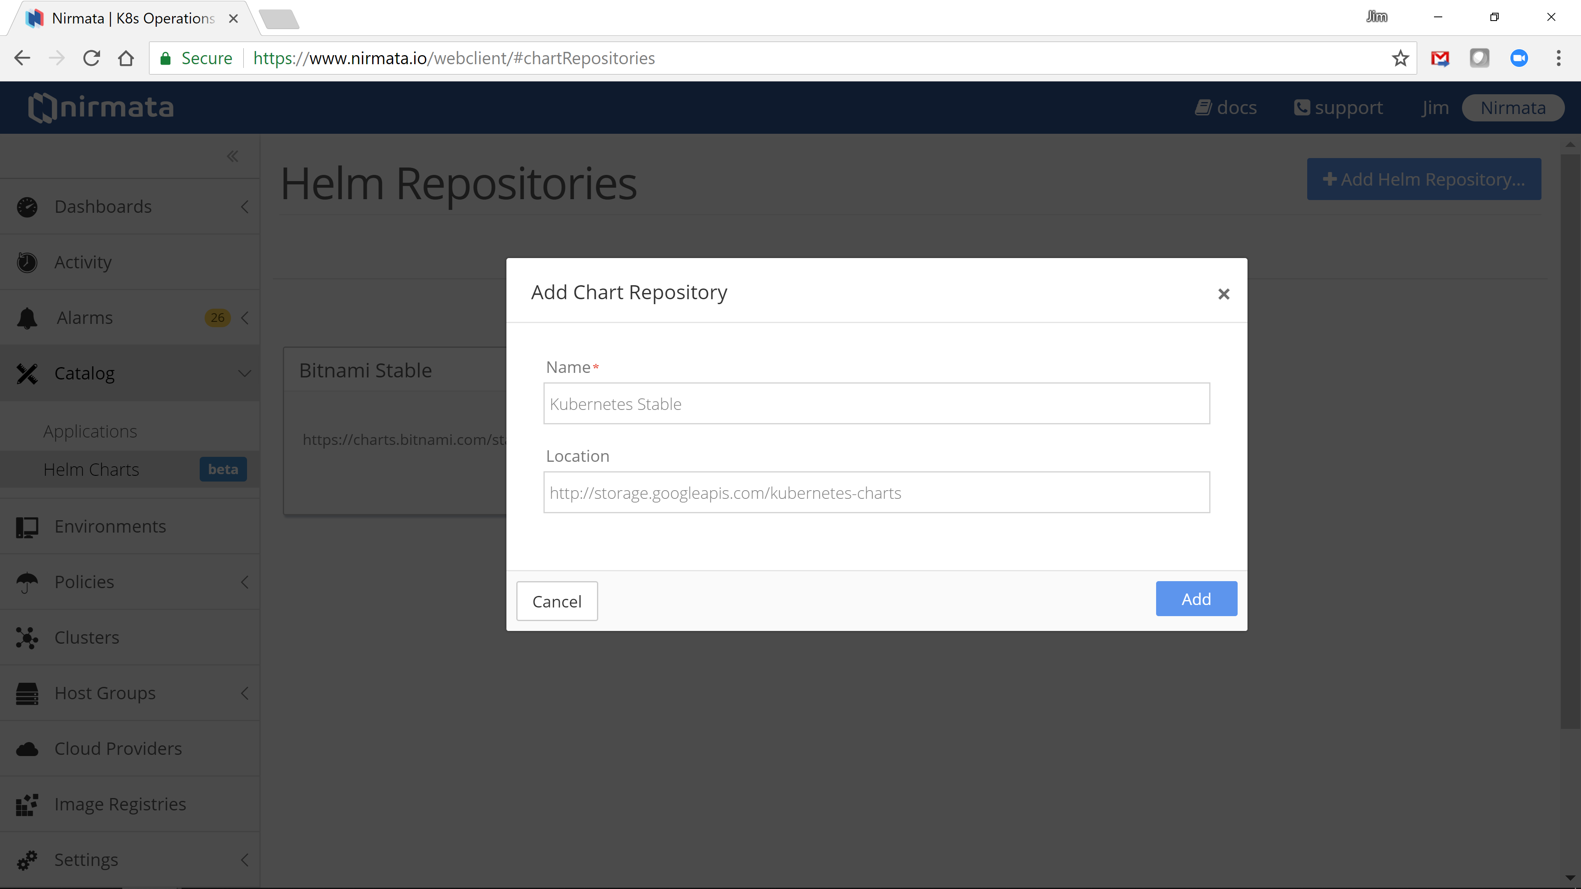Click the page vertical scrollbar

pyautogui.click(x=1569, y=442)
